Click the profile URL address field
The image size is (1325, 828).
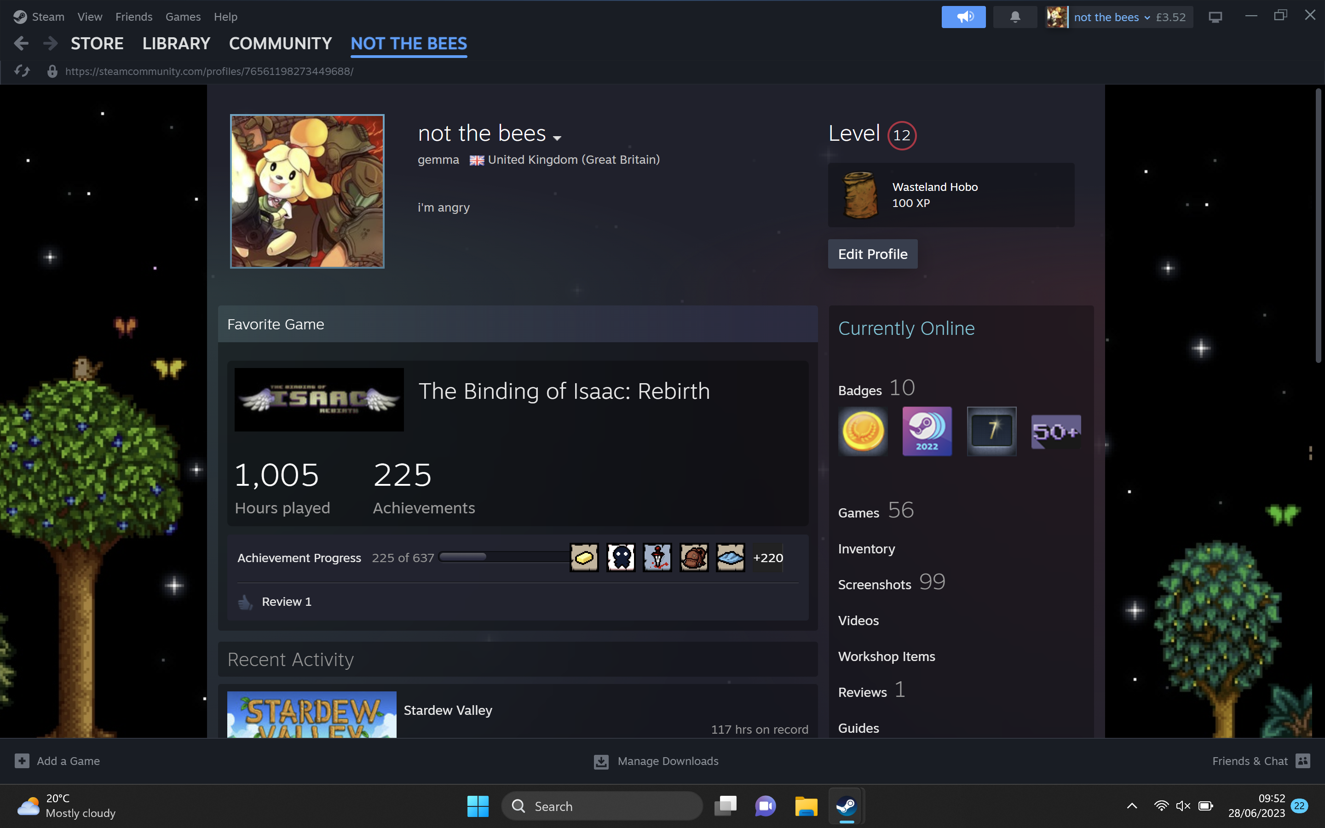tap(209, 71)
